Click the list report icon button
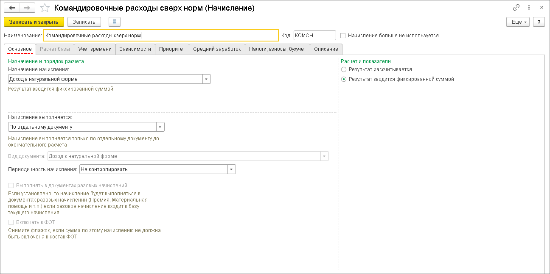This screenshot has width=550, height=274. 115,22
